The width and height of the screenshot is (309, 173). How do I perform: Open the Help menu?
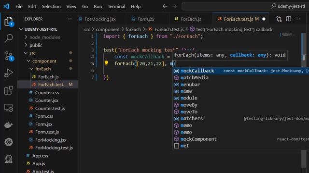[x=136, y=6]
